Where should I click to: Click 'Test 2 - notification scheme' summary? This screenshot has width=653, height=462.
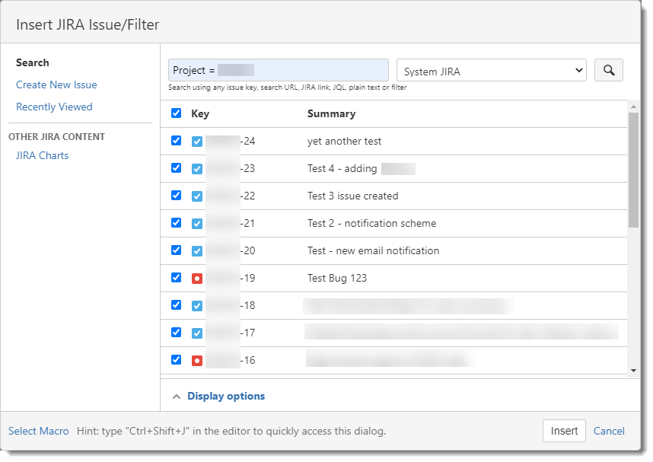click(372, 223)
